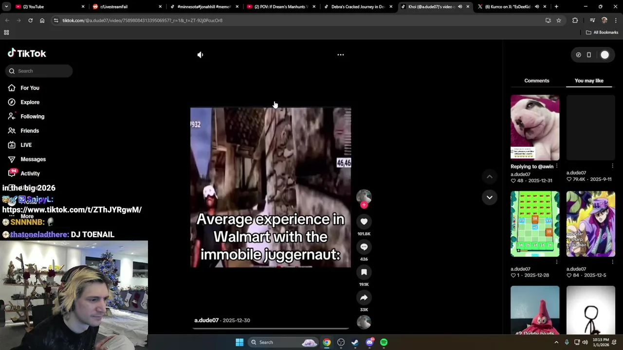Switch to Debra's Cracked Journey tab

point(358,7)
